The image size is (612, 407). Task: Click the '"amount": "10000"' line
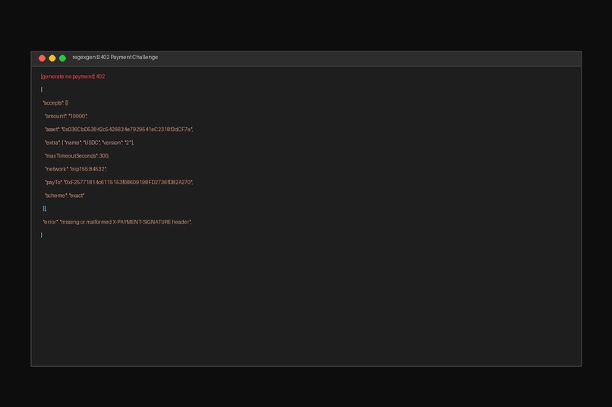[66, 117]
